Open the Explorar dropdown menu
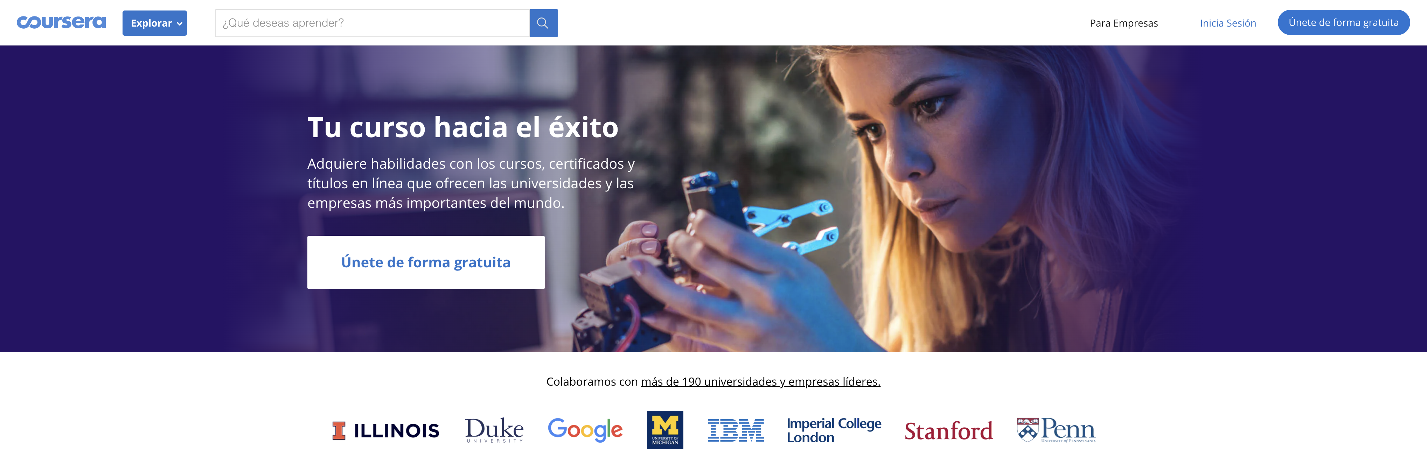Image resolution: width=1427 pixels, height=457 pixels. [154, 23]
